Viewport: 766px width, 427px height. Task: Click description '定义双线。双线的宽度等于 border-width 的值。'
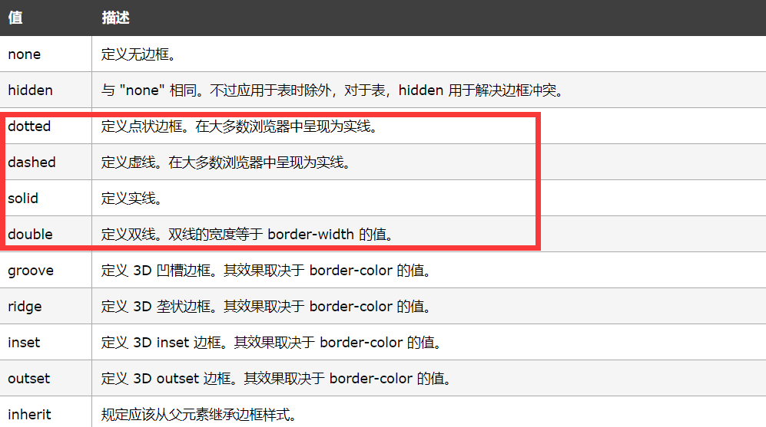[247, 235]
